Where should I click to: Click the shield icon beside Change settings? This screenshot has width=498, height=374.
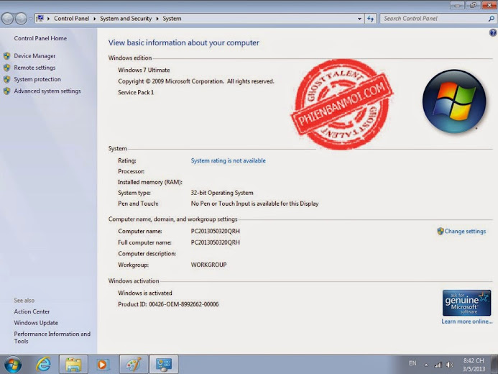(x=441, y=232)
